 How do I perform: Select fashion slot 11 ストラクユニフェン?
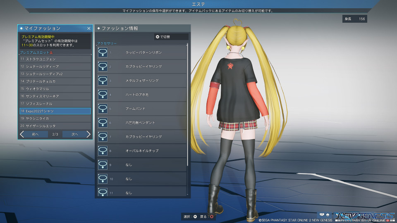[x=55, y=59]
